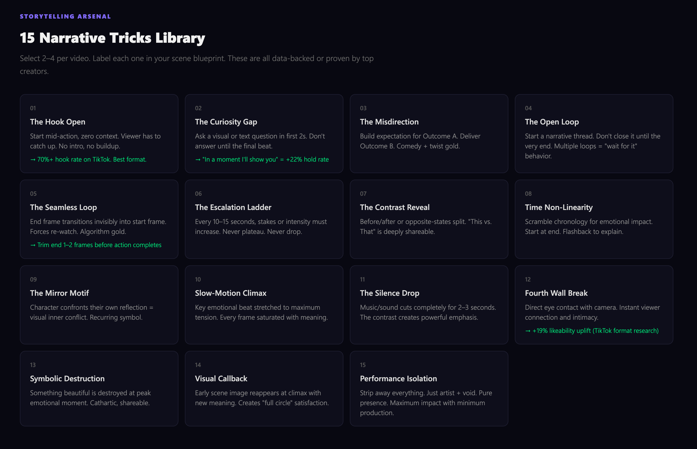Click the "15 Narrative Tricks Library" heading
This screenshot has width=697, height=449.
click(x=112, y=37)
